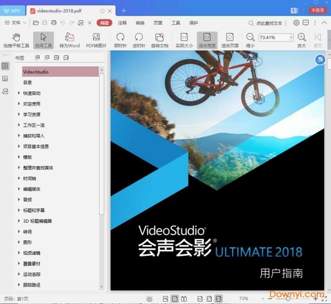Delete bookmark icon in 书签 panel
Viewport: 331px width, 304px height.
point(66,58)
